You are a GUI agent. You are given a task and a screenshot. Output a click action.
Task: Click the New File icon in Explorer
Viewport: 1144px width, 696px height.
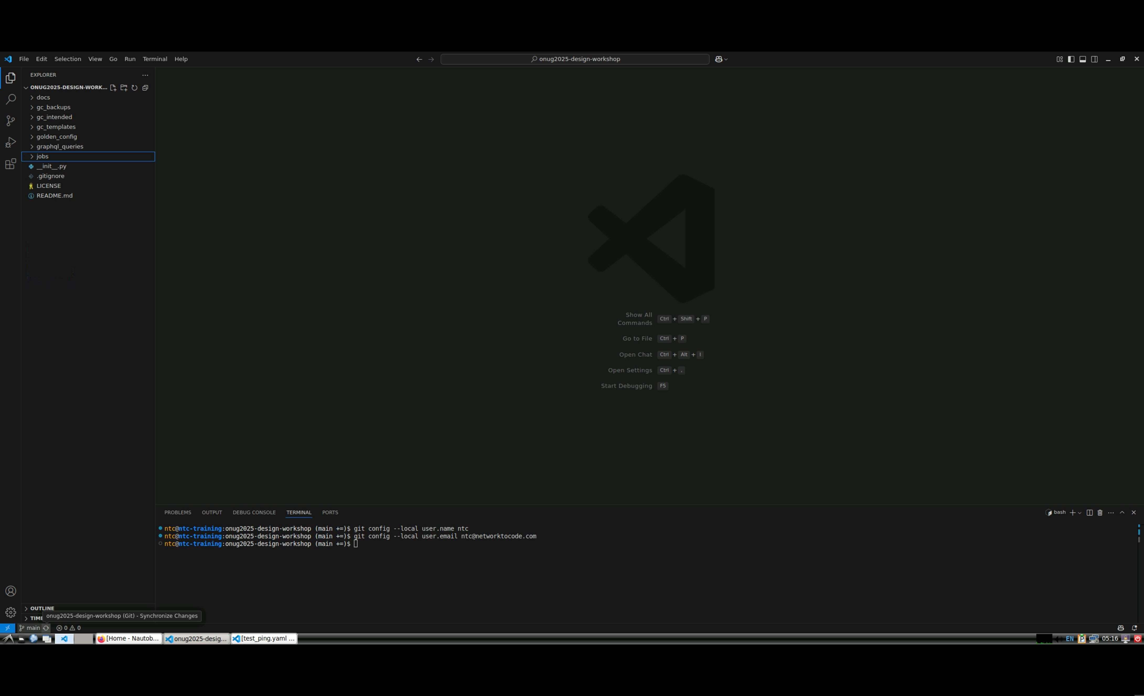113,88
